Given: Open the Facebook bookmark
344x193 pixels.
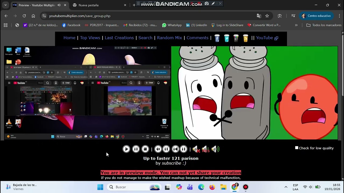Looking at the screenshot, I should click(71, 25).
